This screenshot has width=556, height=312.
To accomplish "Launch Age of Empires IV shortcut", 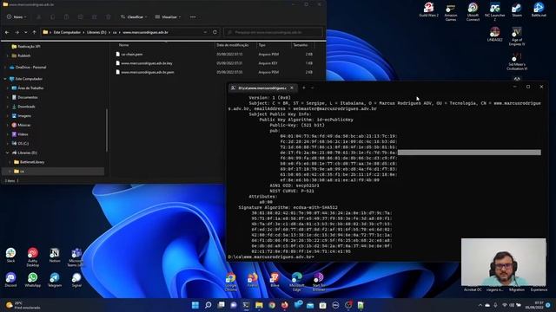I will point(517,36).
